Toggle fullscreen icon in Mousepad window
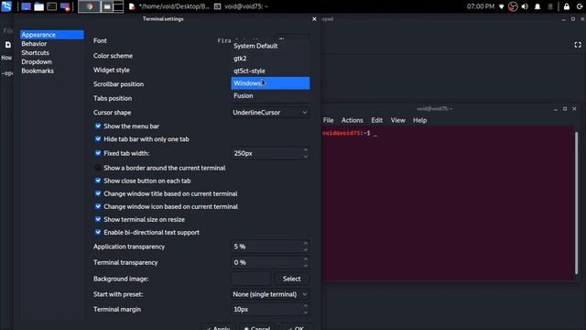The image size is (586, 330). [x=578, y=45]
